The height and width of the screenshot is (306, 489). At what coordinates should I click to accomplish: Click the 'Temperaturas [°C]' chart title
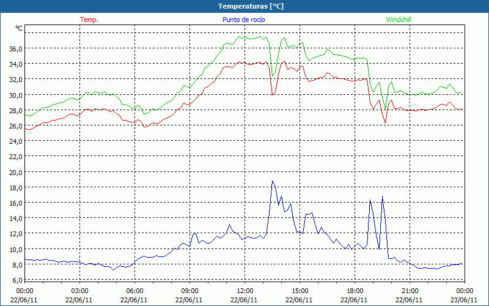tap(251, 6)
